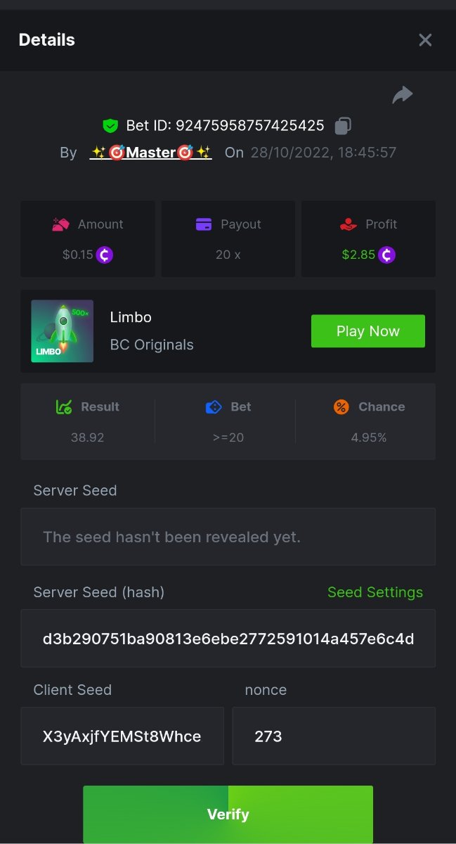The image size is (456, 844).
Task: Select the Server Seed hash field
Action: [228, 639]
